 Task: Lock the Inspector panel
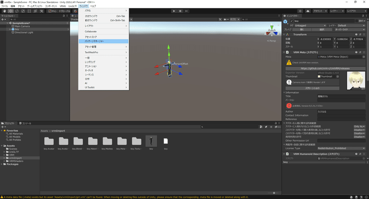(x=363, y=16)
